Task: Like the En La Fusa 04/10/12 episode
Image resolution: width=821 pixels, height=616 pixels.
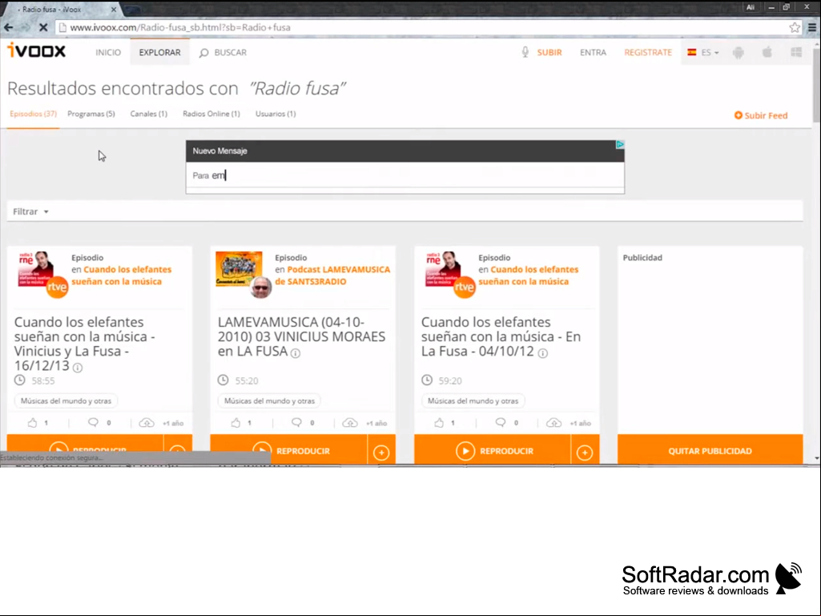Action: tap(439, 422)
